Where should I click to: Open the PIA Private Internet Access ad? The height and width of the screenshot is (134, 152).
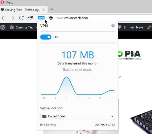(x=130, y=55)
